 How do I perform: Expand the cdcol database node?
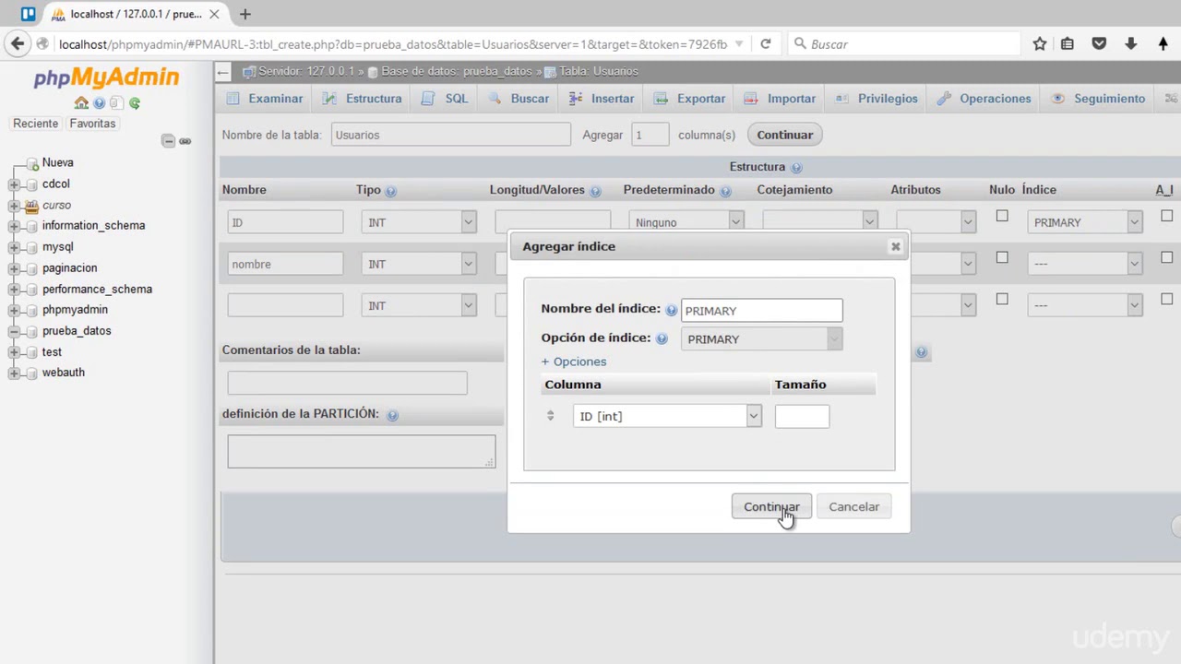14,184
